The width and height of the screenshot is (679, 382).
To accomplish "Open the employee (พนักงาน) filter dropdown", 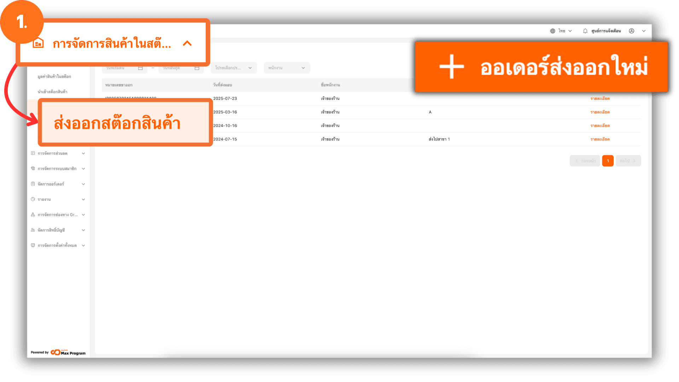I will click(286, 68).
